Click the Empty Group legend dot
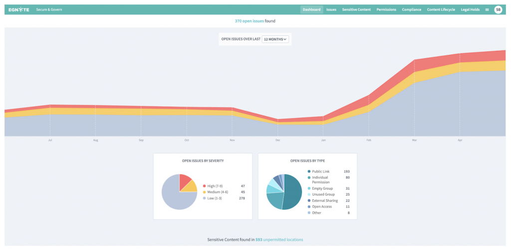Screen dimensions: 511x249 309,188
